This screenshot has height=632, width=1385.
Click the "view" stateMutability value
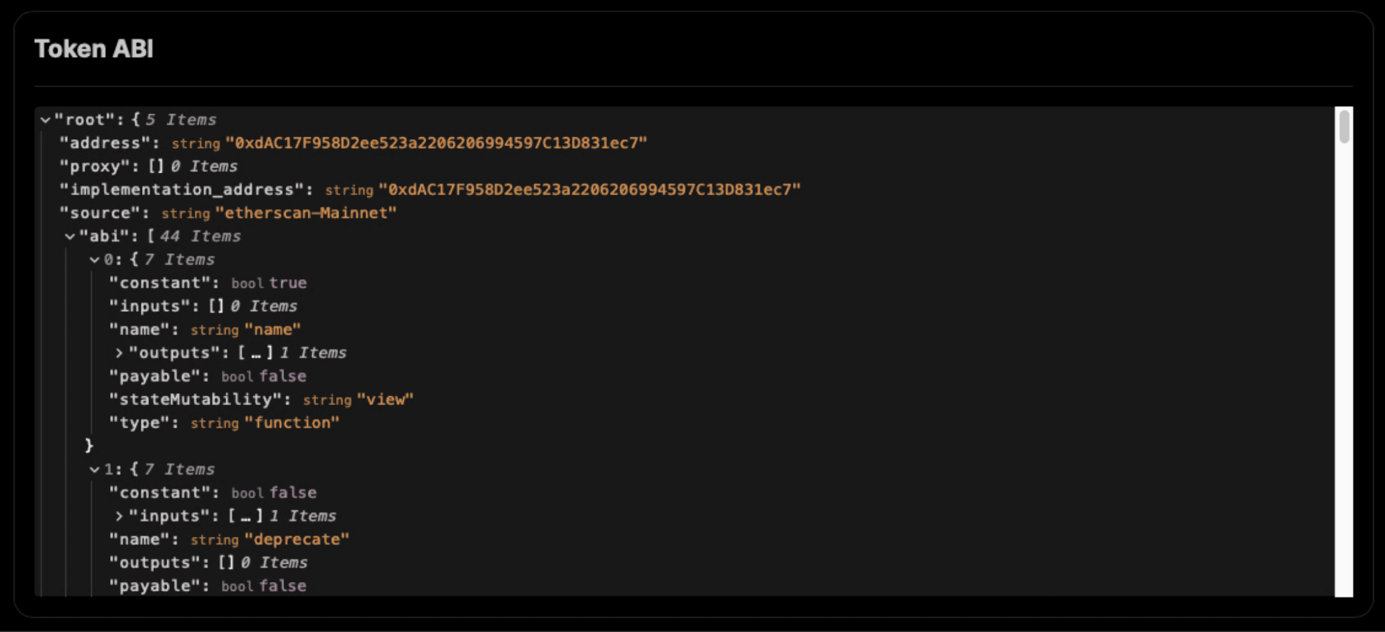pos(385,400)
